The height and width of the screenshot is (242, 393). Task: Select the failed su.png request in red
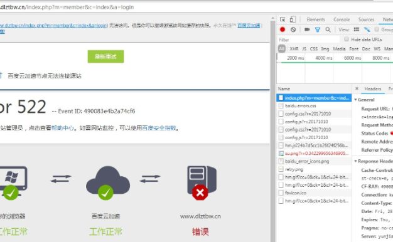[x=314, y=153]
